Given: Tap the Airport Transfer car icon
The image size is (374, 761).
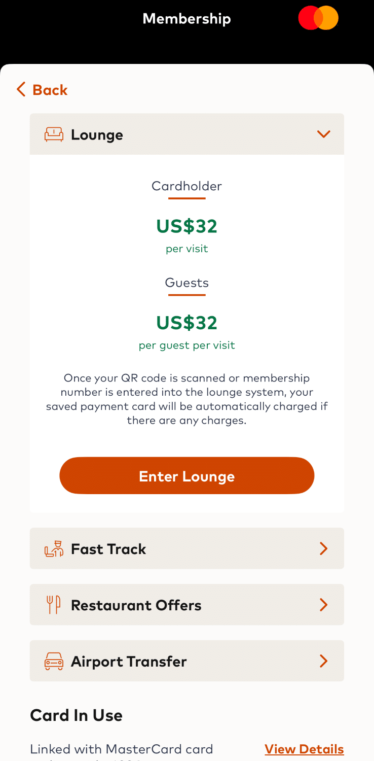Looking at the screenshot, I should pos(54,661).
